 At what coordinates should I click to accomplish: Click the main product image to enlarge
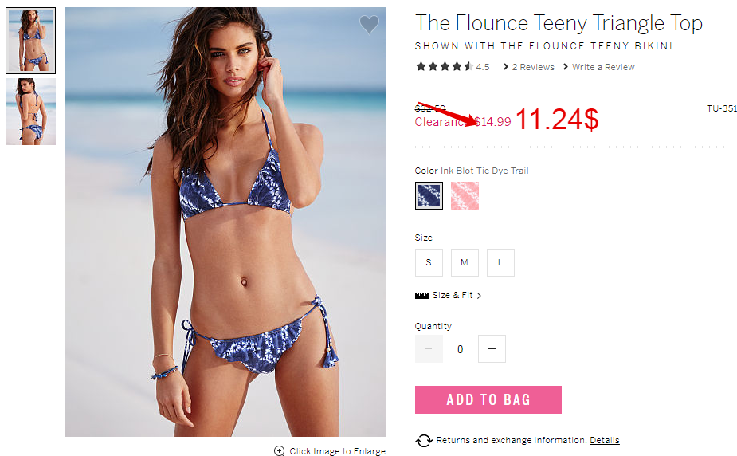point(225,222)
